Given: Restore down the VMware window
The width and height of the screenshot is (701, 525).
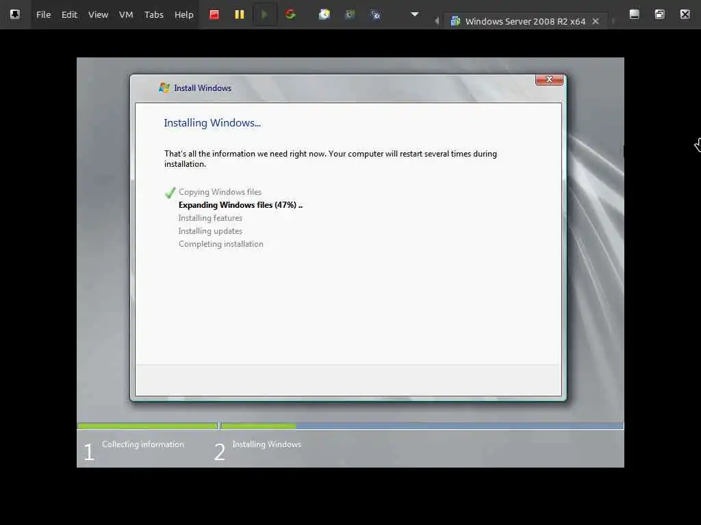Looking at the screenshot, I should [659, 14].
